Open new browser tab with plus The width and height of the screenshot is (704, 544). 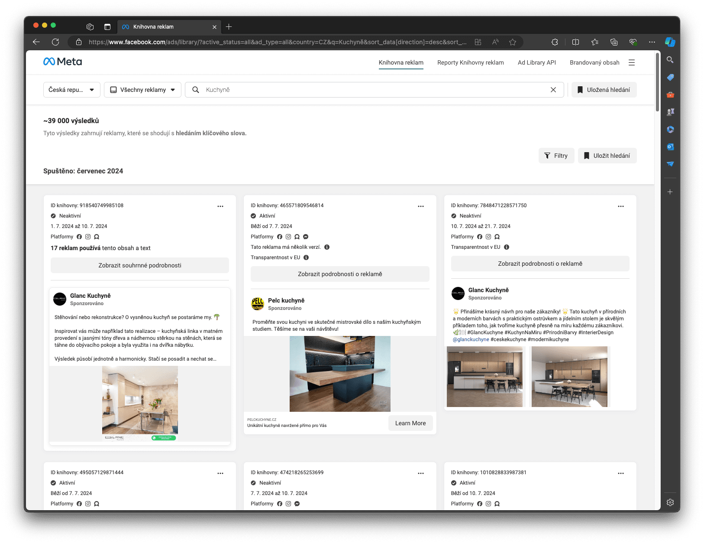click(229, 27)
